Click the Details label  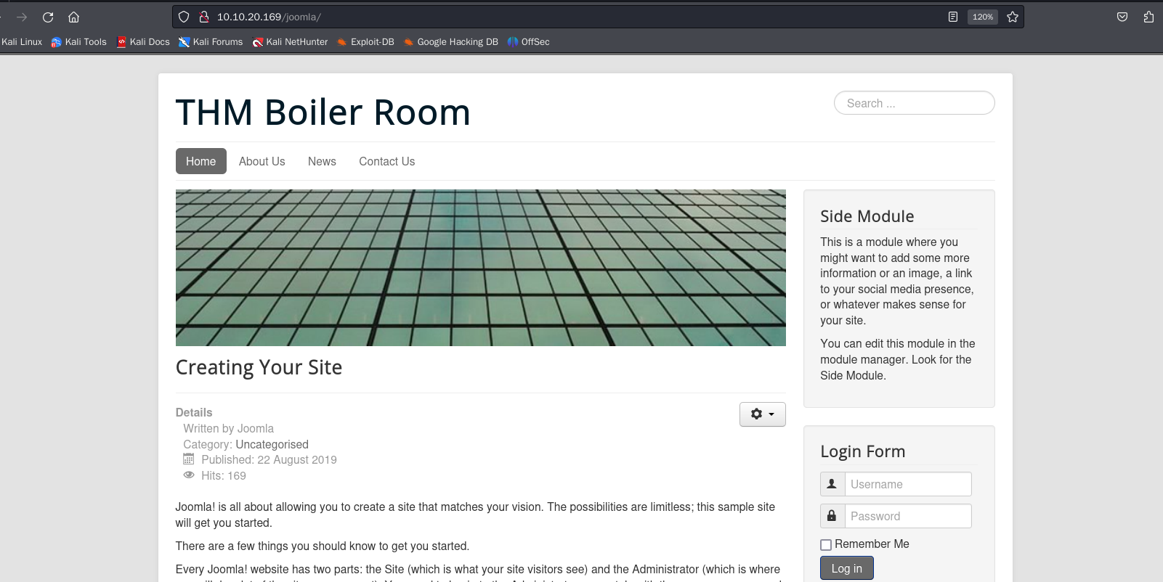194,413
